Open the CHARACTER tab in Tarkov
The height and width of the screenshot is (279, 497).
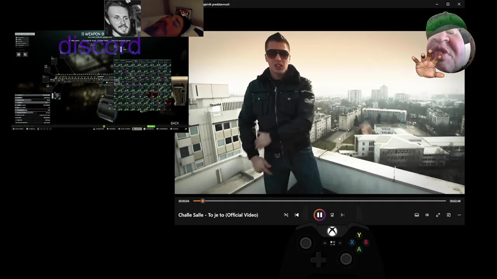(x=99, y=129)
